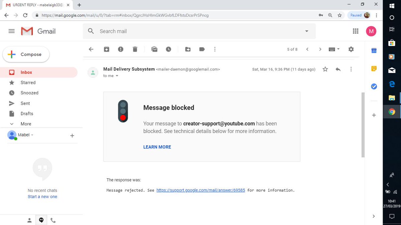Show Hangouts phone calls tab
This screenshot has width=401, height=225.
(x=53, y=220)
